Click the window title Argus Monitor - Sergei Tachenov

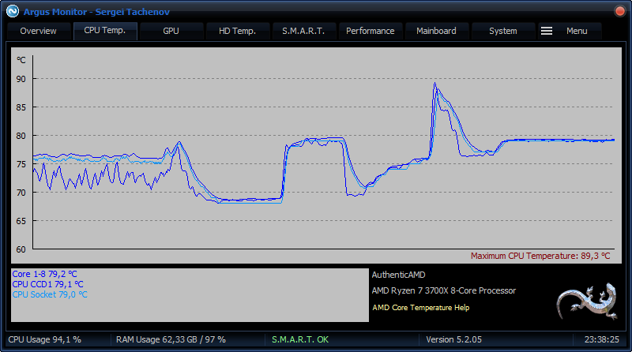96,12
